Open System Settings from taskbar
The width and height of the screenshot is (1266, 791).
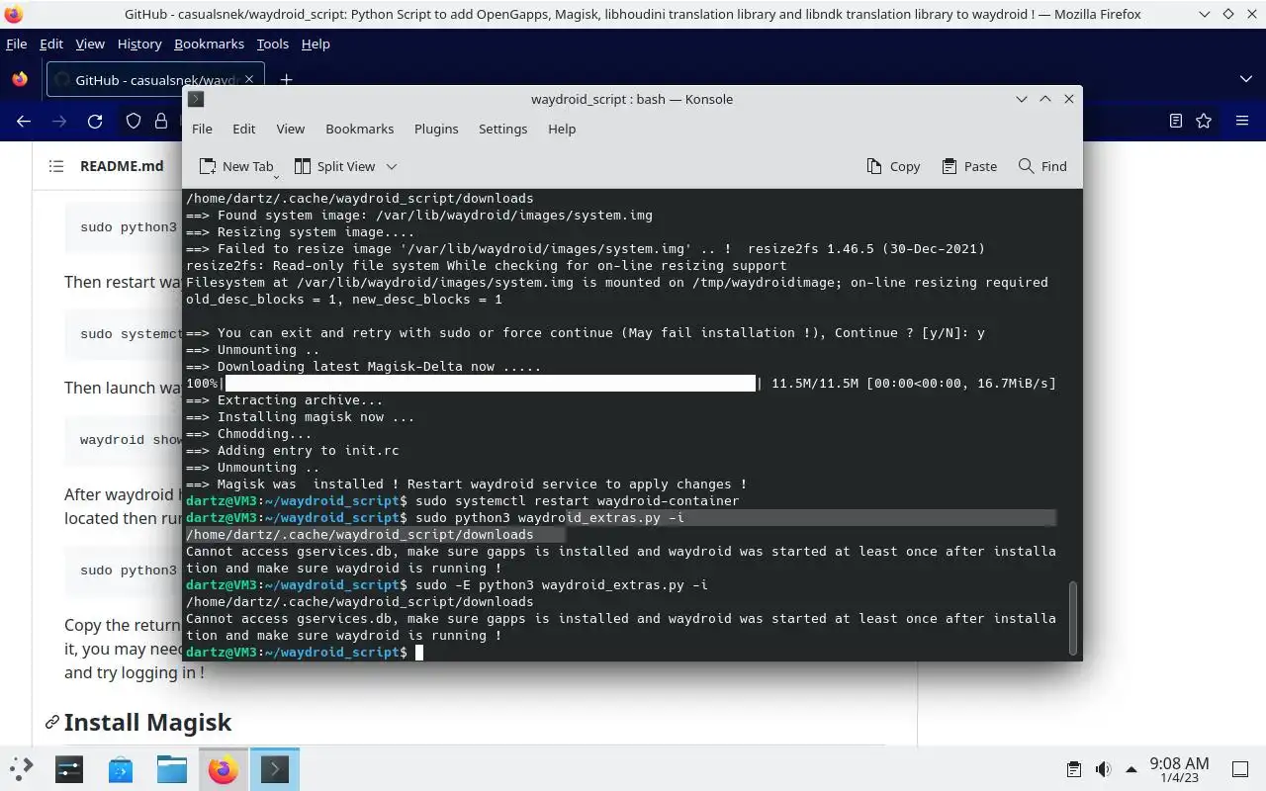[69, 768]
